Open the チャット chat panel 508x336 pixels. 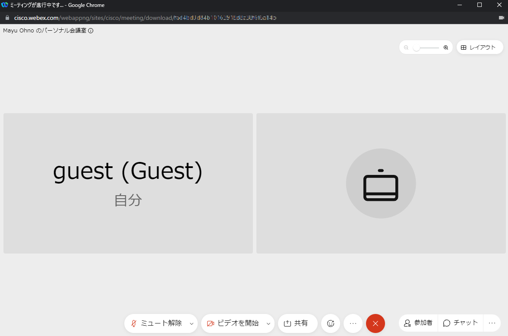coord(461,323)
